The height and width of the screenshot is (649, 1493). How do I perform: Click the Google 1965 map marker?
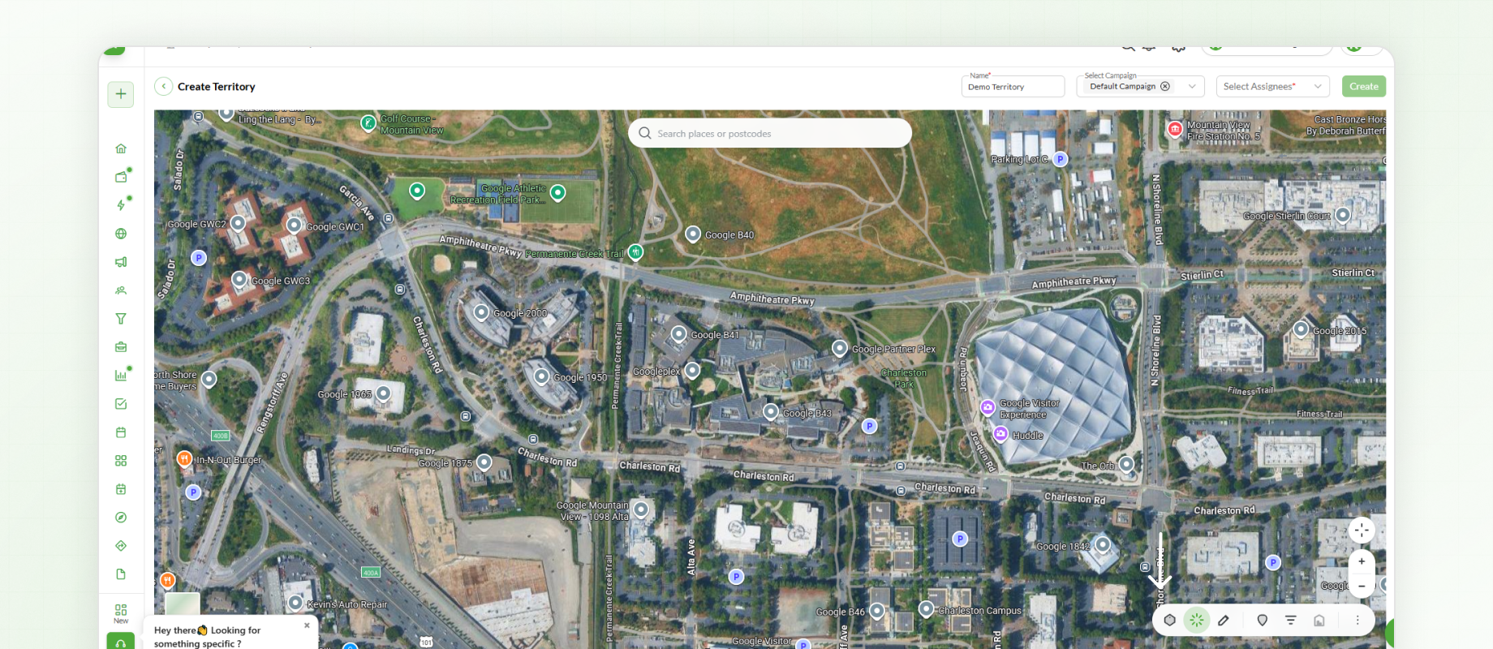[x=384, y=393]
